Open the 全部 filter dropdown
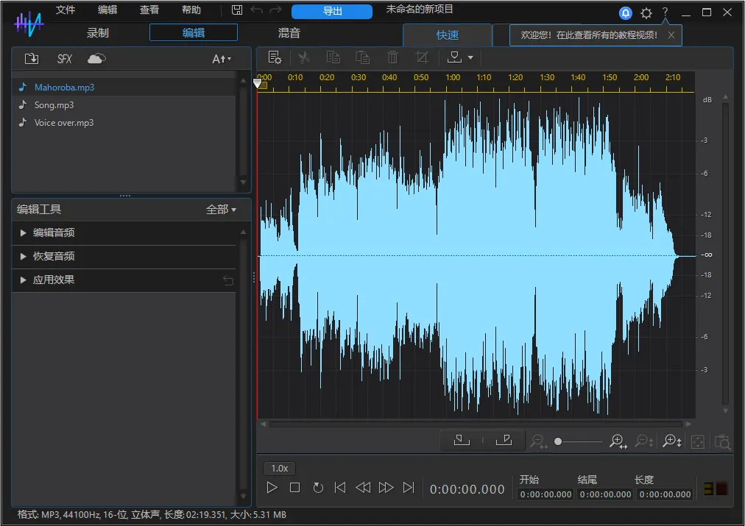Image resolution: width=745 pixels, height=526 pixels. click(221, 210)
